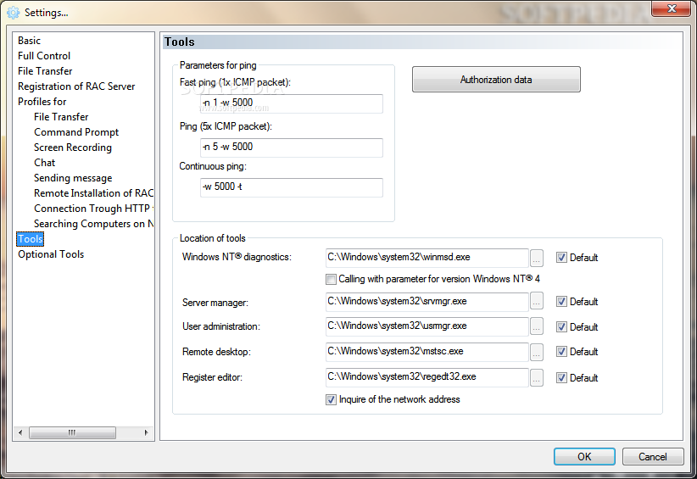Select Chat profile item
The image size is (697, 479).
click(x=44, y=163)
